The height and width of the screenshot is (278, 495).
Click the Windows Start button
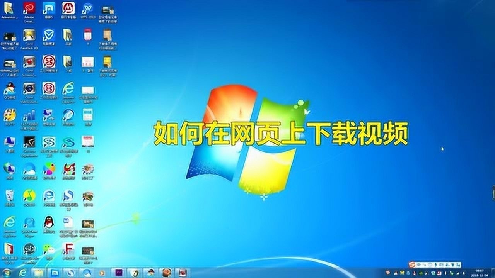[x=7, y=273]
